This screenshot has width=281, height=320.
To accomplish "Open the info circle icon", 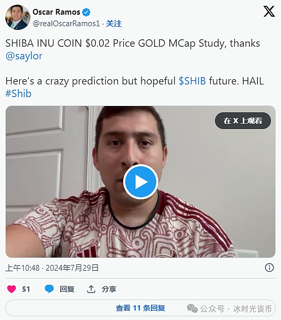I will (x=269, y=268).
